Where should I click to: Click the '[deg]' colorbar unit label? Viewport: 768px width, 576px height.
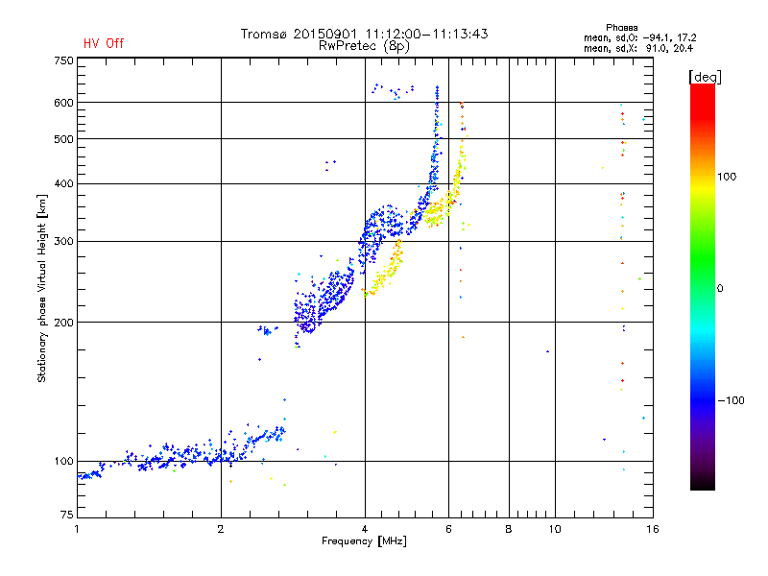[705, 77]
